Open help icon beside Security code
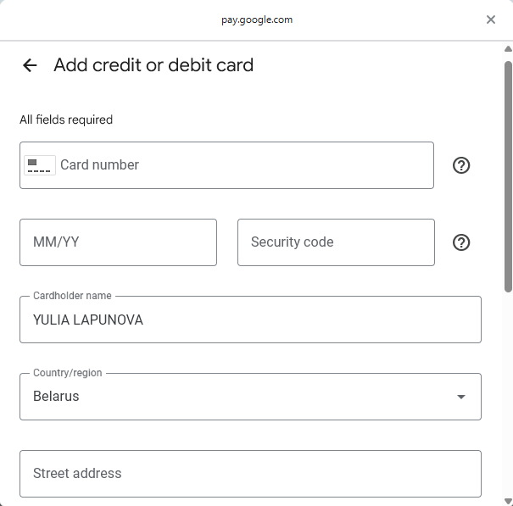Screen dimensions: 513x506 tap(461, 242)
